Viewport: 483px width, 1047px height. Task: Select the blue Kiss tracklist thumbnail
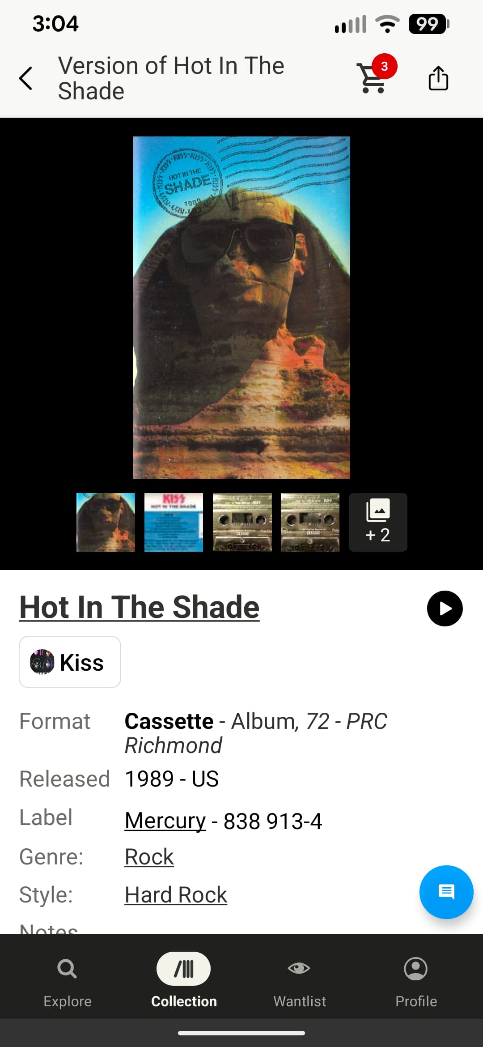[x=174, y=522]
